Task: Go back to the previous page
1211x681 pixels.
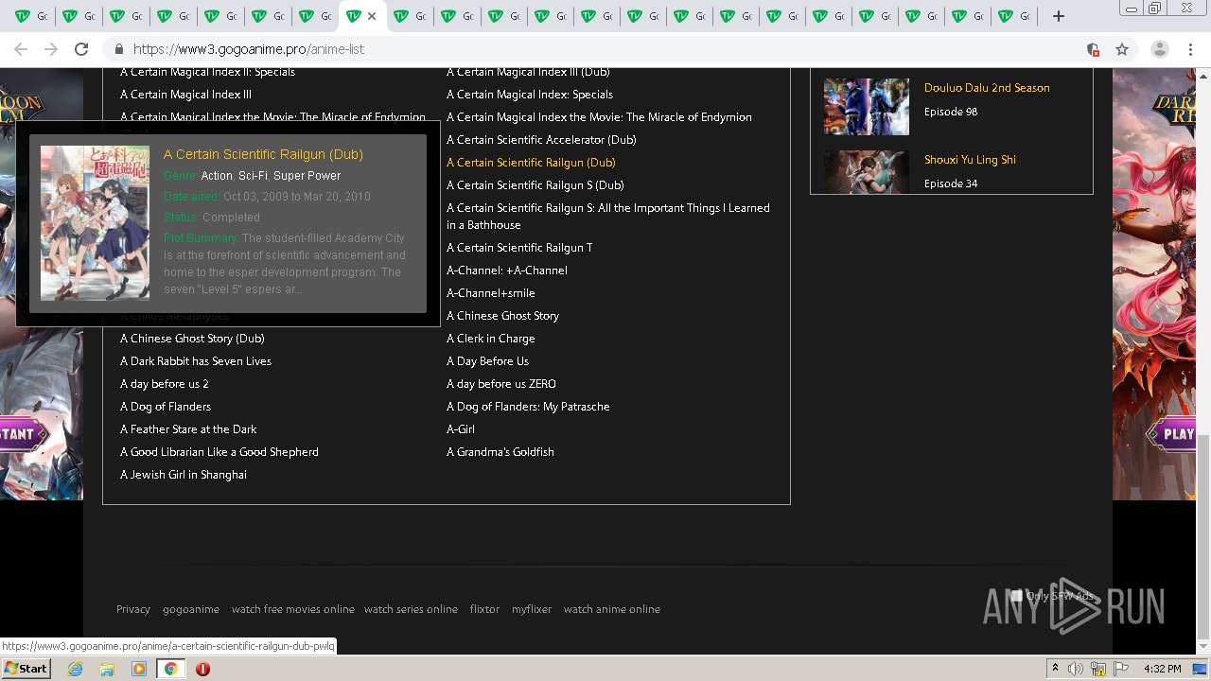Action: [21, 49]
